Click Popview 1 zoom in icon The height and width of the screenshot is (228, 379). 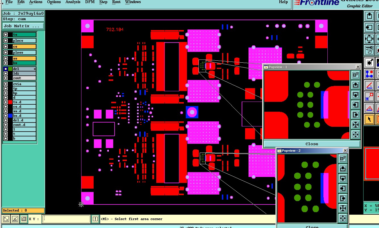355,124
